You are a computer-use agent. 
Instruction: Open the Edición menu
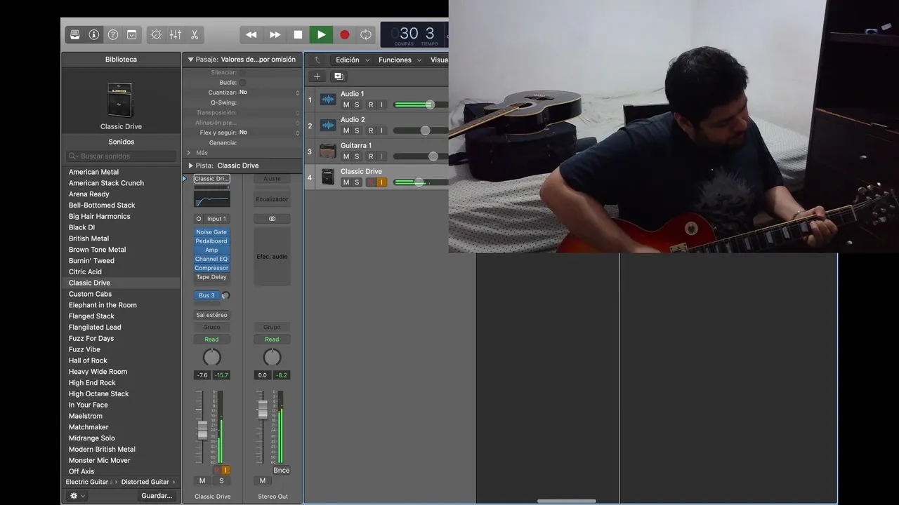pos(353,60)
